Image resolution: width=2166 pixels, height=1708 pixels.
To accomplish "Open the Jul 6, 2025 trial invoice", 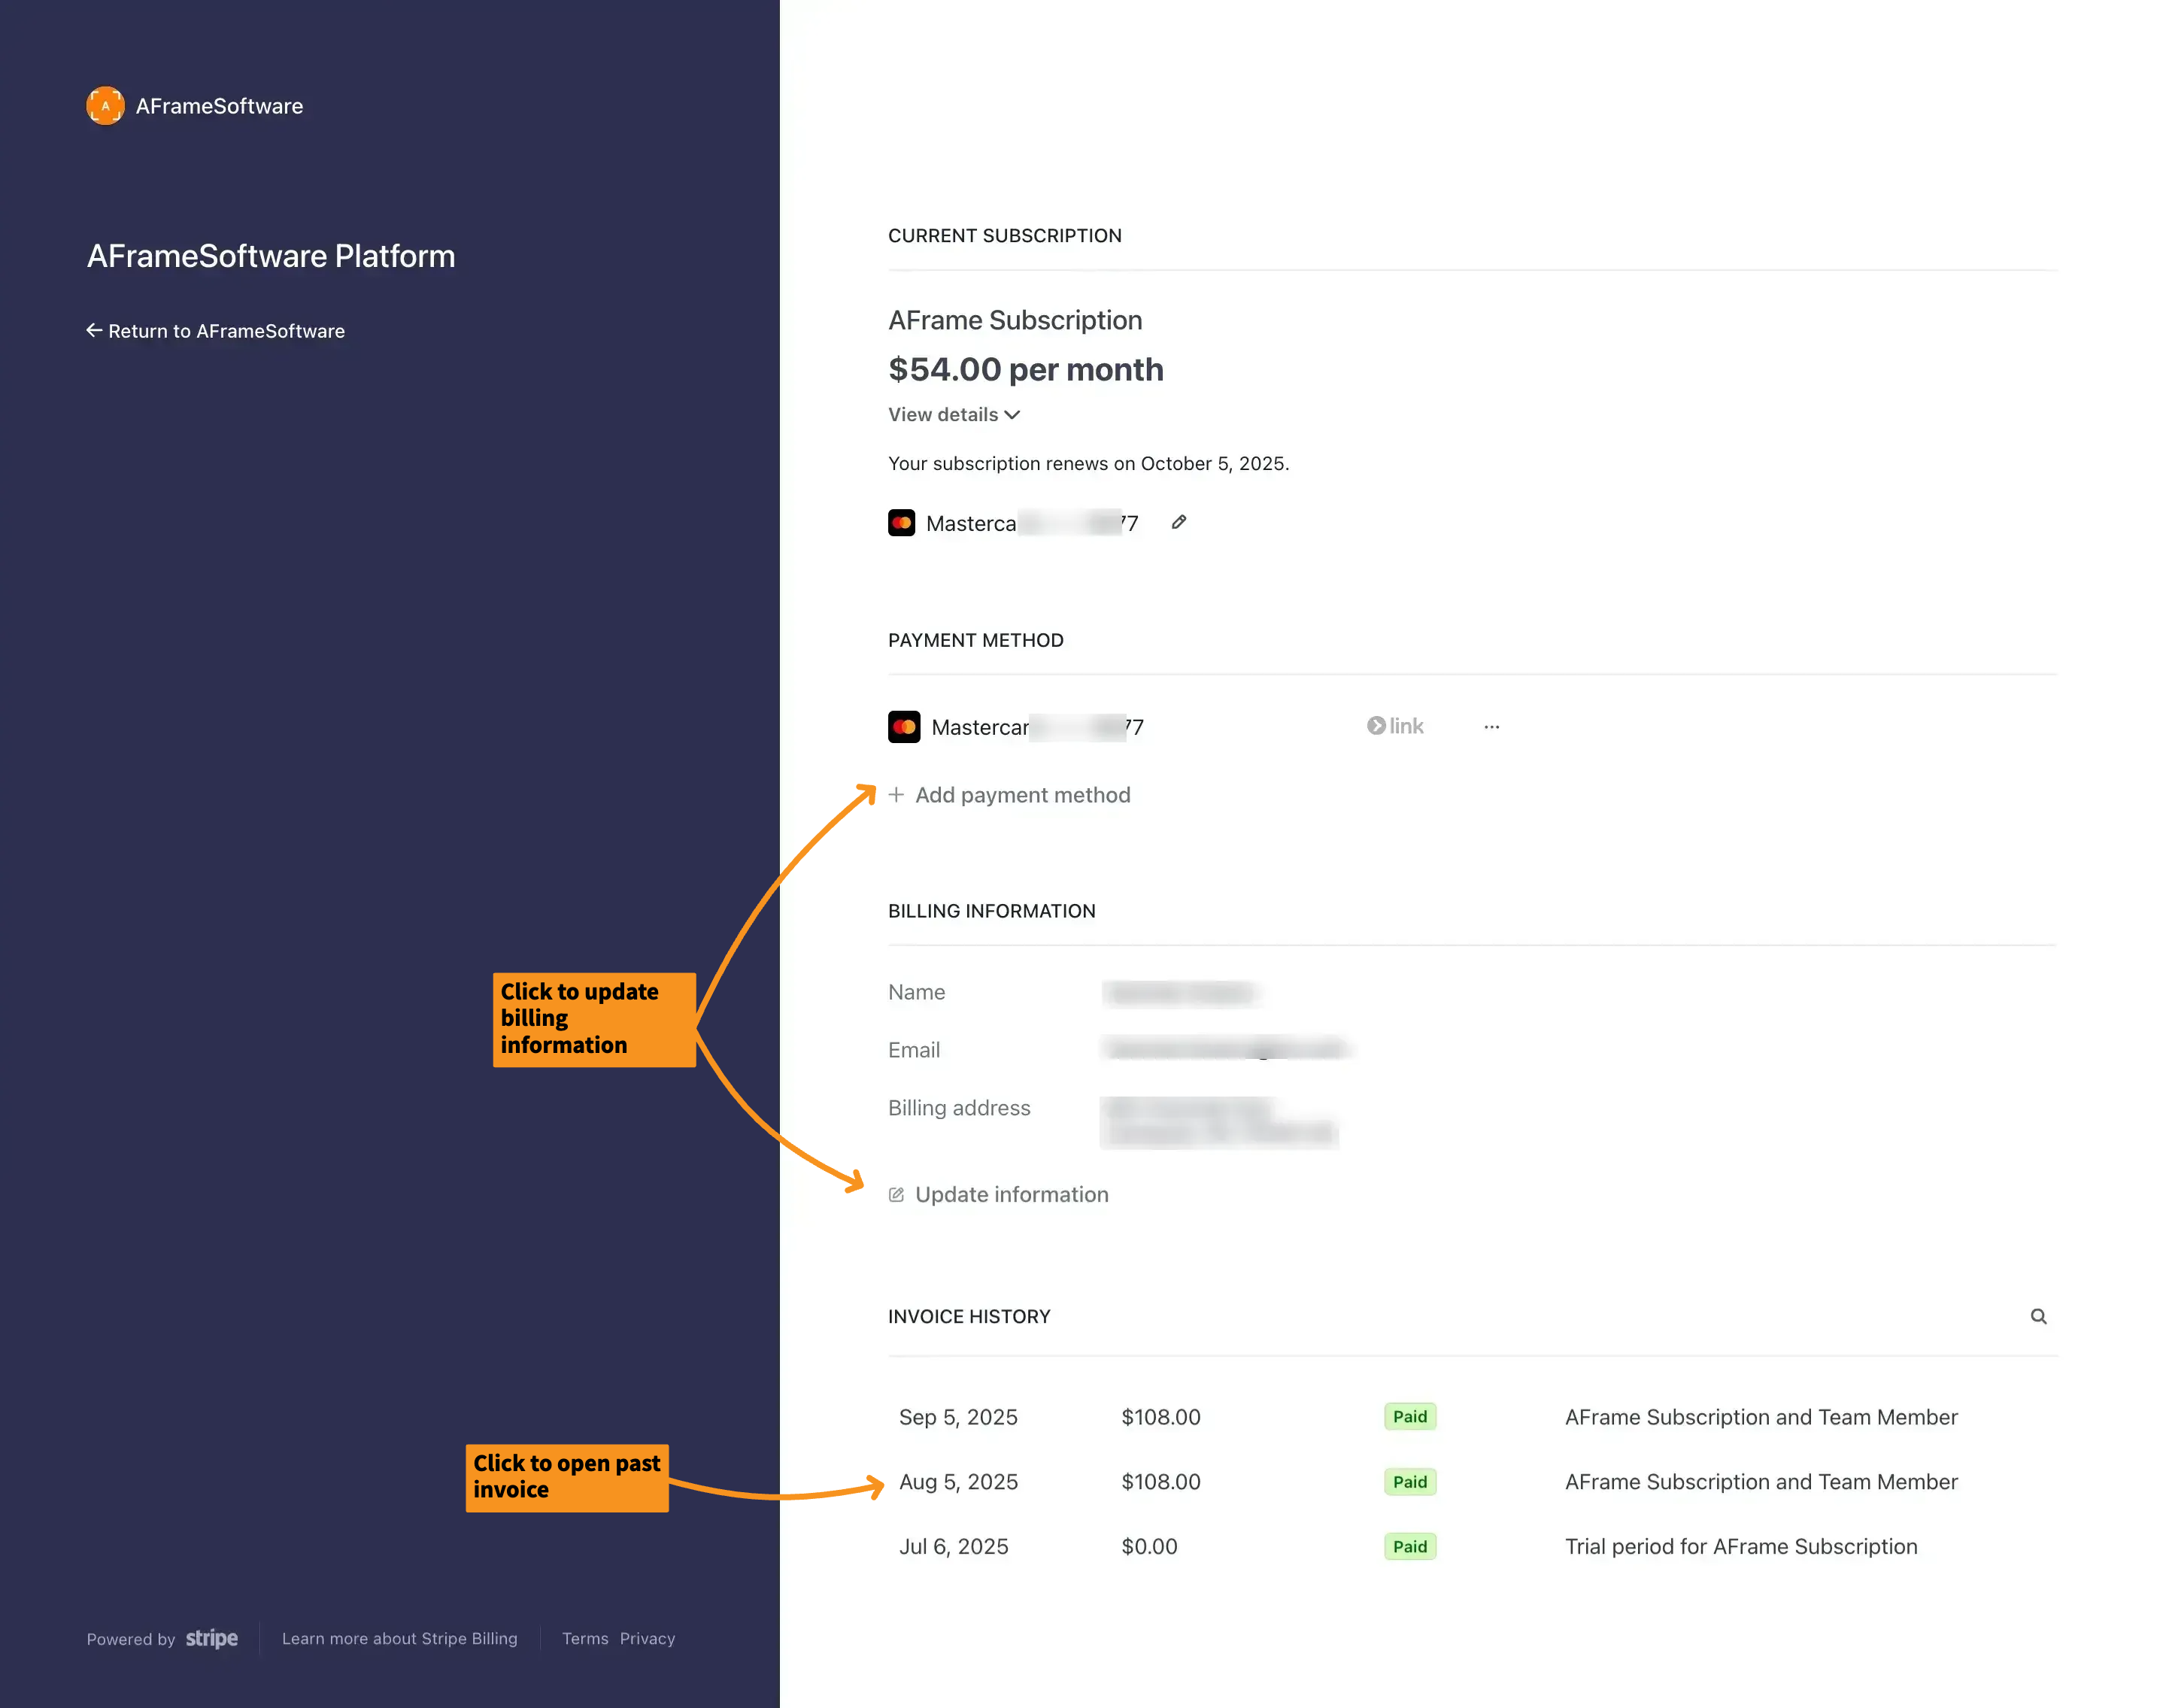I will point(953,1546).
